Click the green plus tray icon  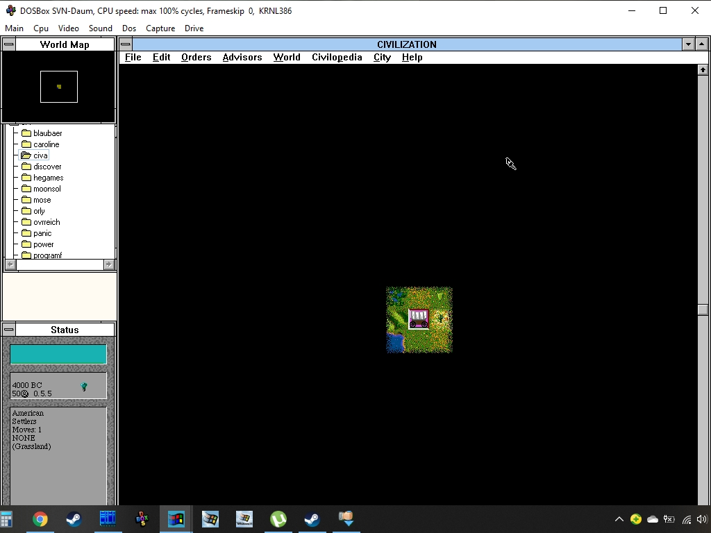point(636,519)
